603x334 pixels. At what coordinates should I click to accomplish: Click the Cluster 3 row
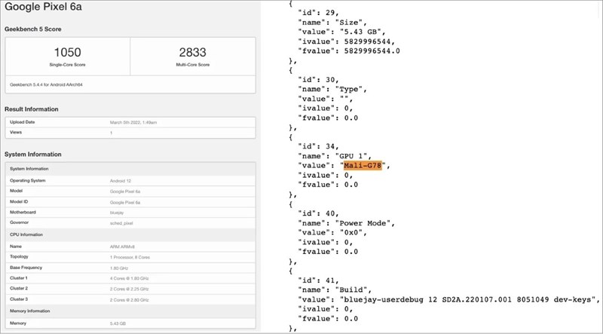[x=131, y=299]
